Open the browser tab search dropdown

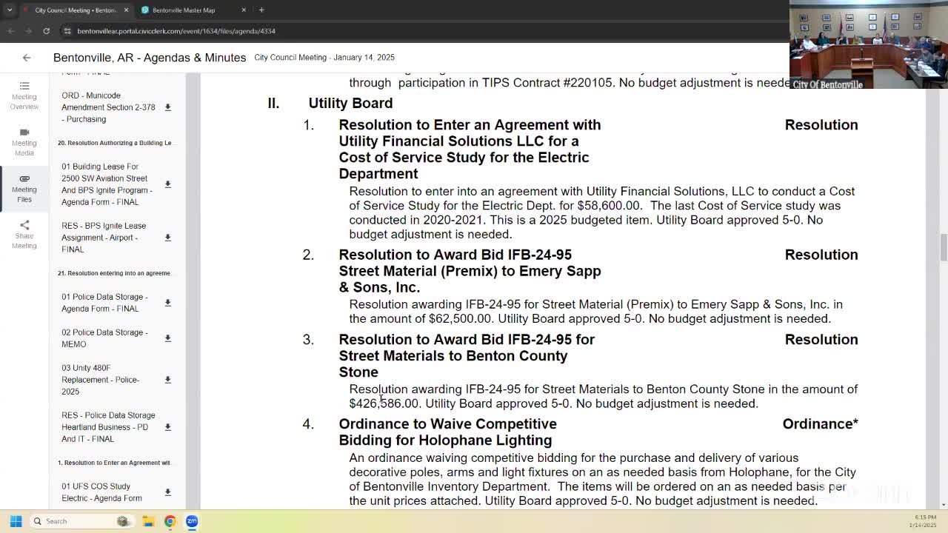click(10, 10)
